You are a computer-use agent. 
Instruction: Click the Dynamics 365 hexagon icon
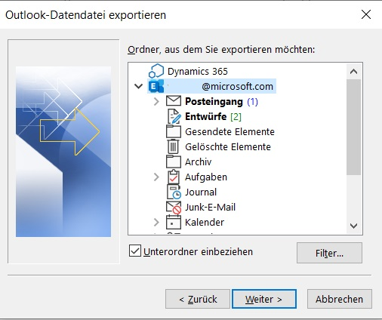tap(156, 71)
